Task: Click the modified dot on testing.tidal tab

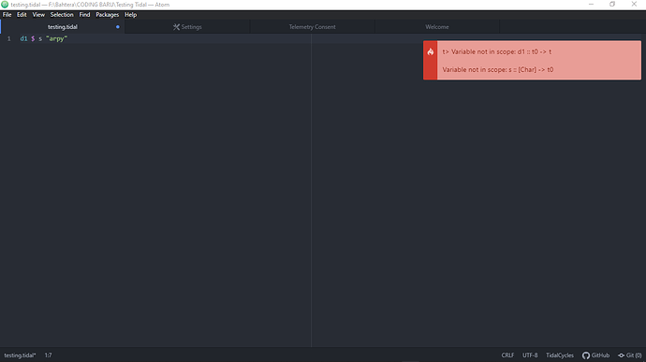Action: tap(118, 27)
